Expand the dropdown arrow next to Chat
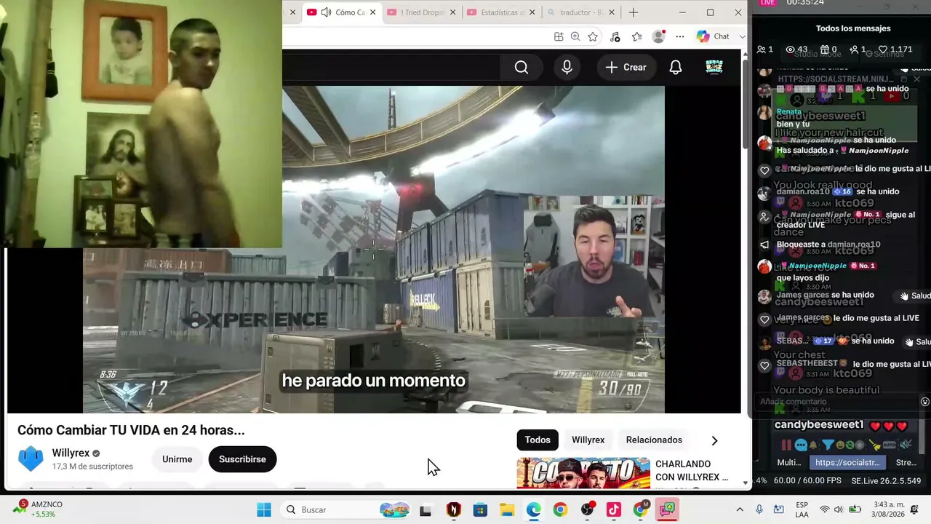This screenshot has width=931, height=524. pos(742,36)
